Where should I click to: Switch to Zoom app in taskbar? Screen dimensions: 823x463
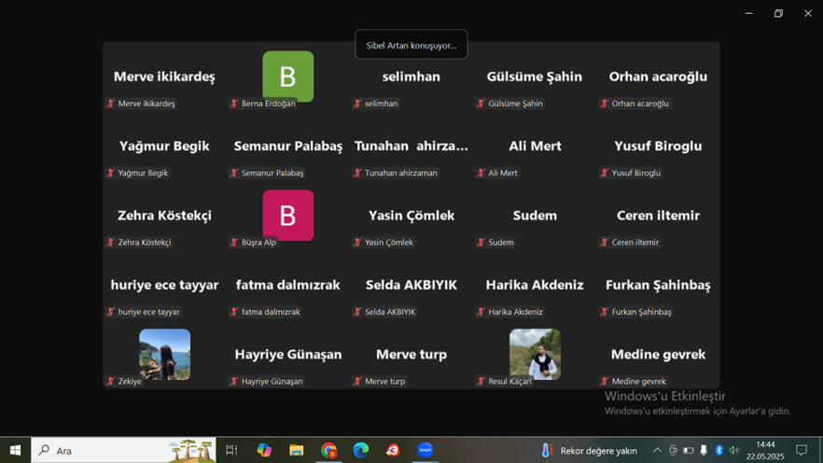[x=425, y=451]
